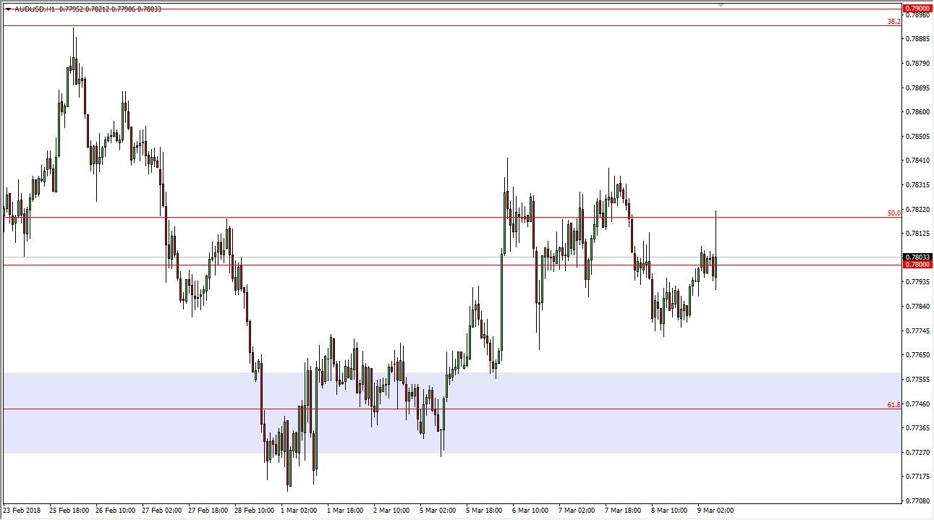Image resolution: width=934 pixels, height=520 pixels.
Task: Click the 7 Mar 18:00 time label
Action: [x=623, y=510]
